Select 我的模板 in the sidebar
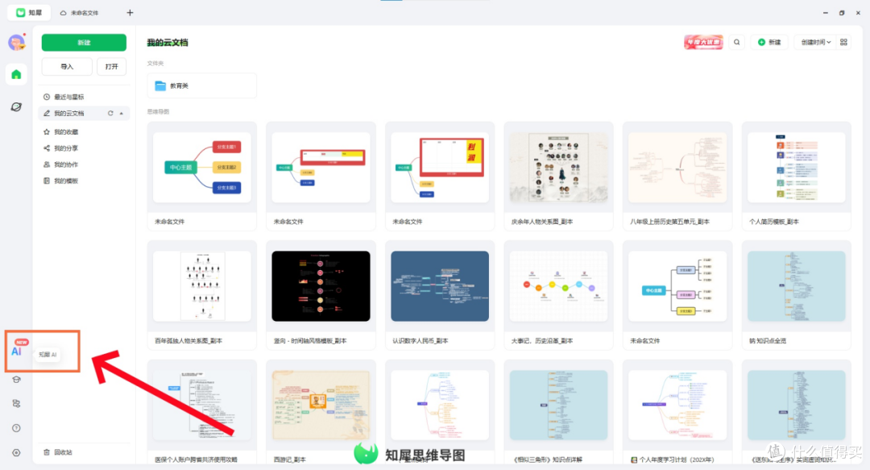The width and height of the screenshot is (870, 470). point(85,181)
